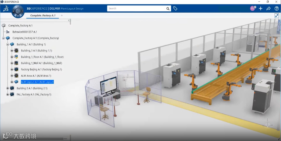Click the Behavior00001257 A.1 icon
The image size is (281, 141).
tap(8, 32)
